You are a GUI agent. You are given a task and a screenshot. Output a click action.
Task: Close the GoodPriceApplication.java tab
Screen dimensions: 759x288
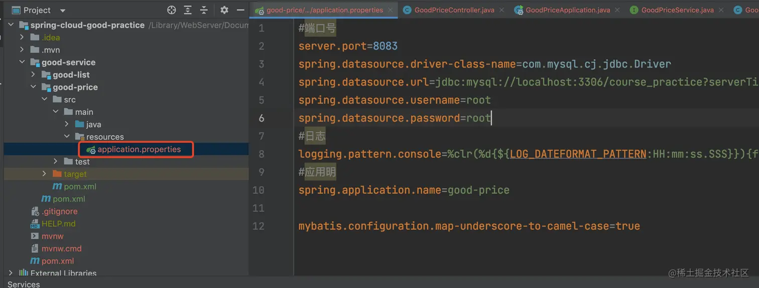(617, 10)
